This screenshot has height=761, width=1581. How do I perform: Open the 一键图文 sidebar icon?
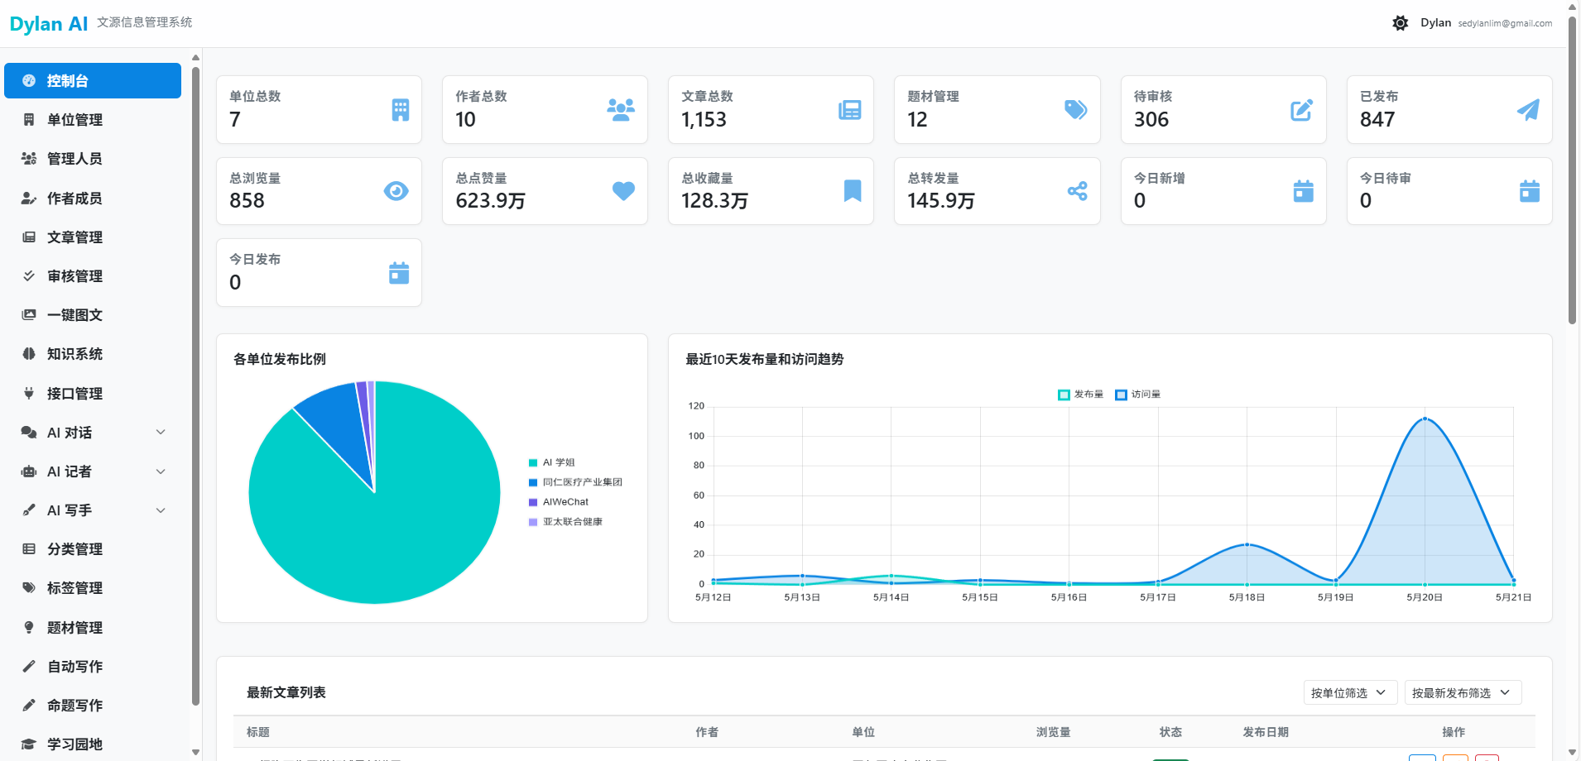[28, 314]
